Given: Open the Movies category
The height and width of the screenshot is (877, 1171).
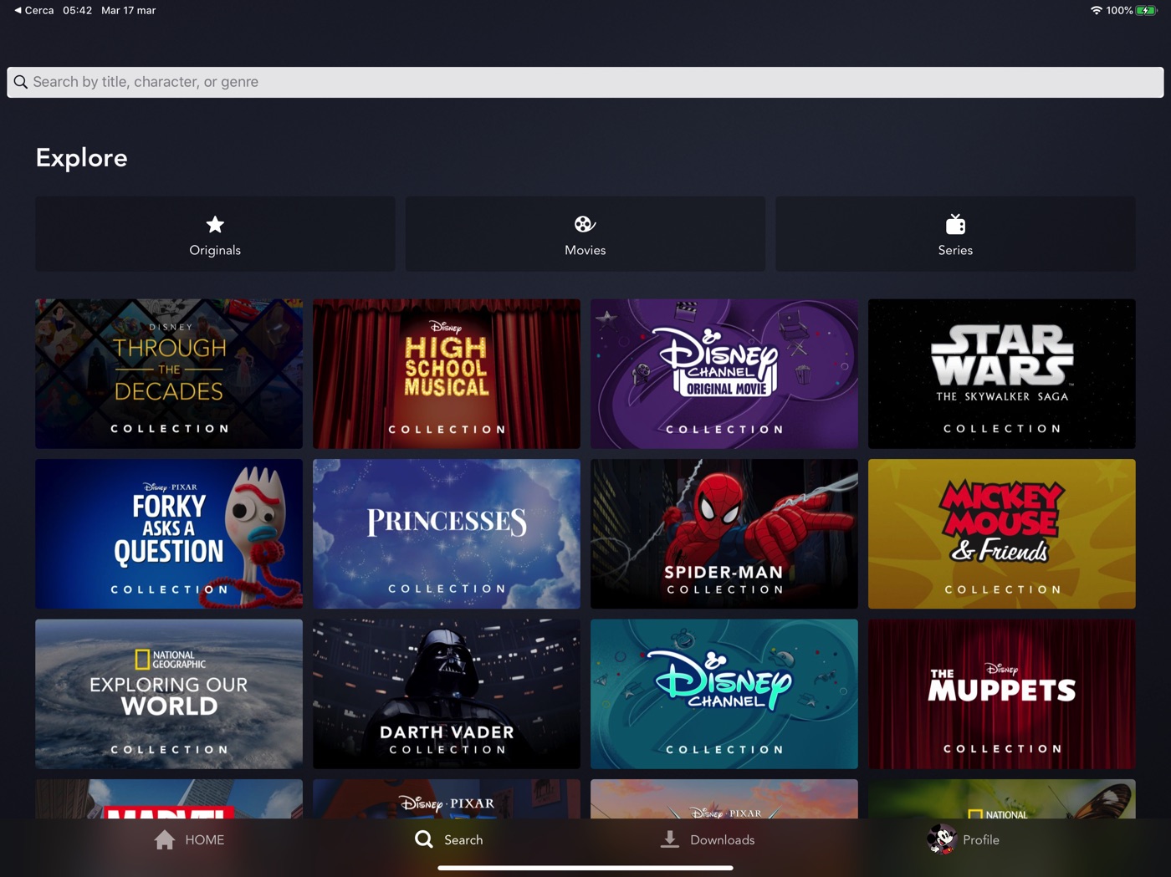Looking at the screenshot, I should (x=585, y=234).
